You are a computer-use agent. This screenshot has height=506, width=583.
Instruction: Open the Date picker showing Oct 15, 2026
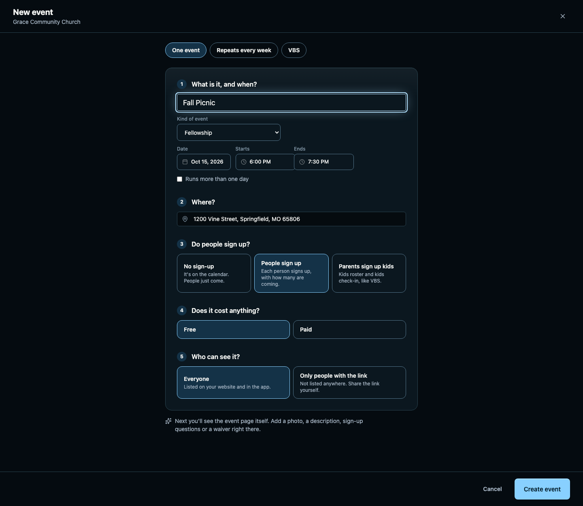point(204,162)
